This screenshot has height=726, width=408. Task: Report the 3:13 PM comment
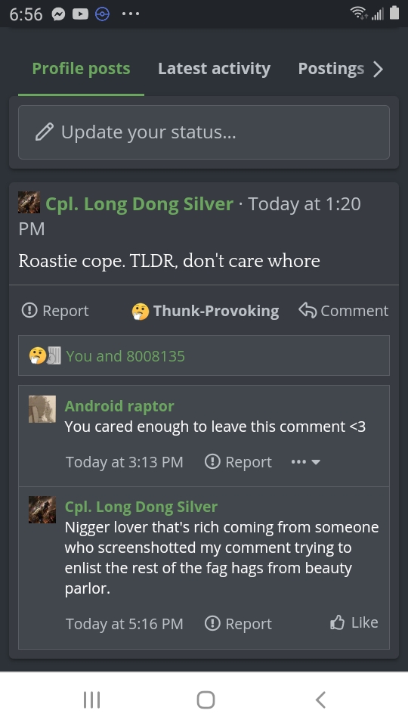[x=238, y=462]
